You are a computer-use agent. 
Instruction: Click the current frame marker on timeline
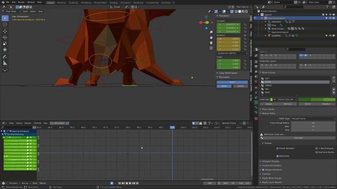172,128
